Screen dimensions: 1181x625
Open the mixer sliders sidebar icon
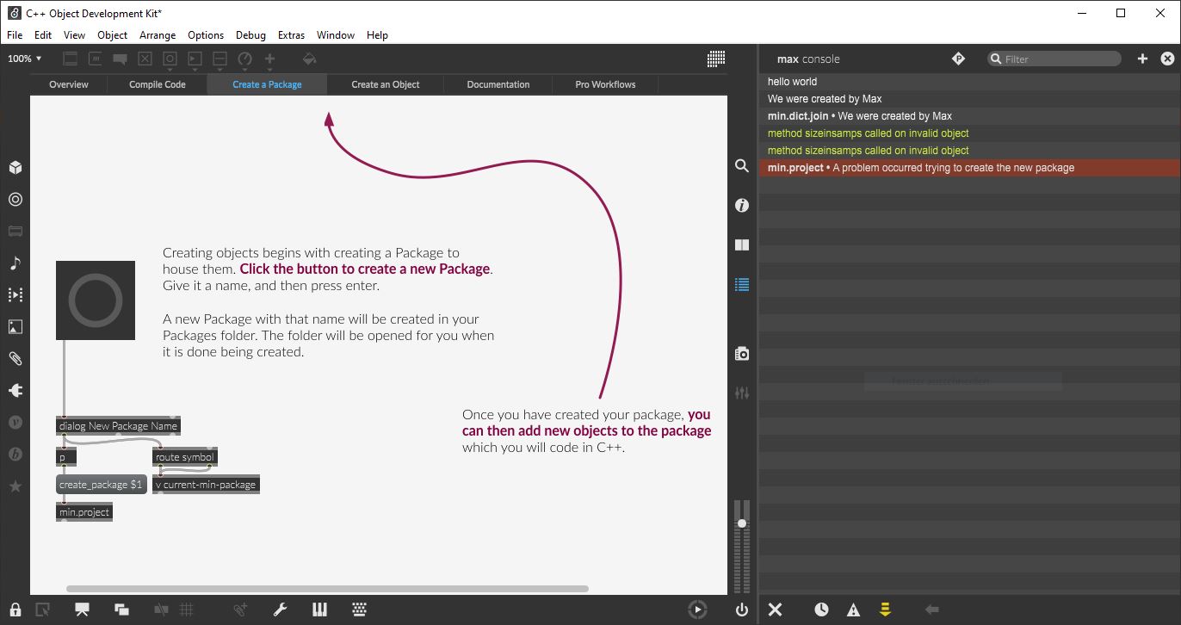click(x=742, y=393)
